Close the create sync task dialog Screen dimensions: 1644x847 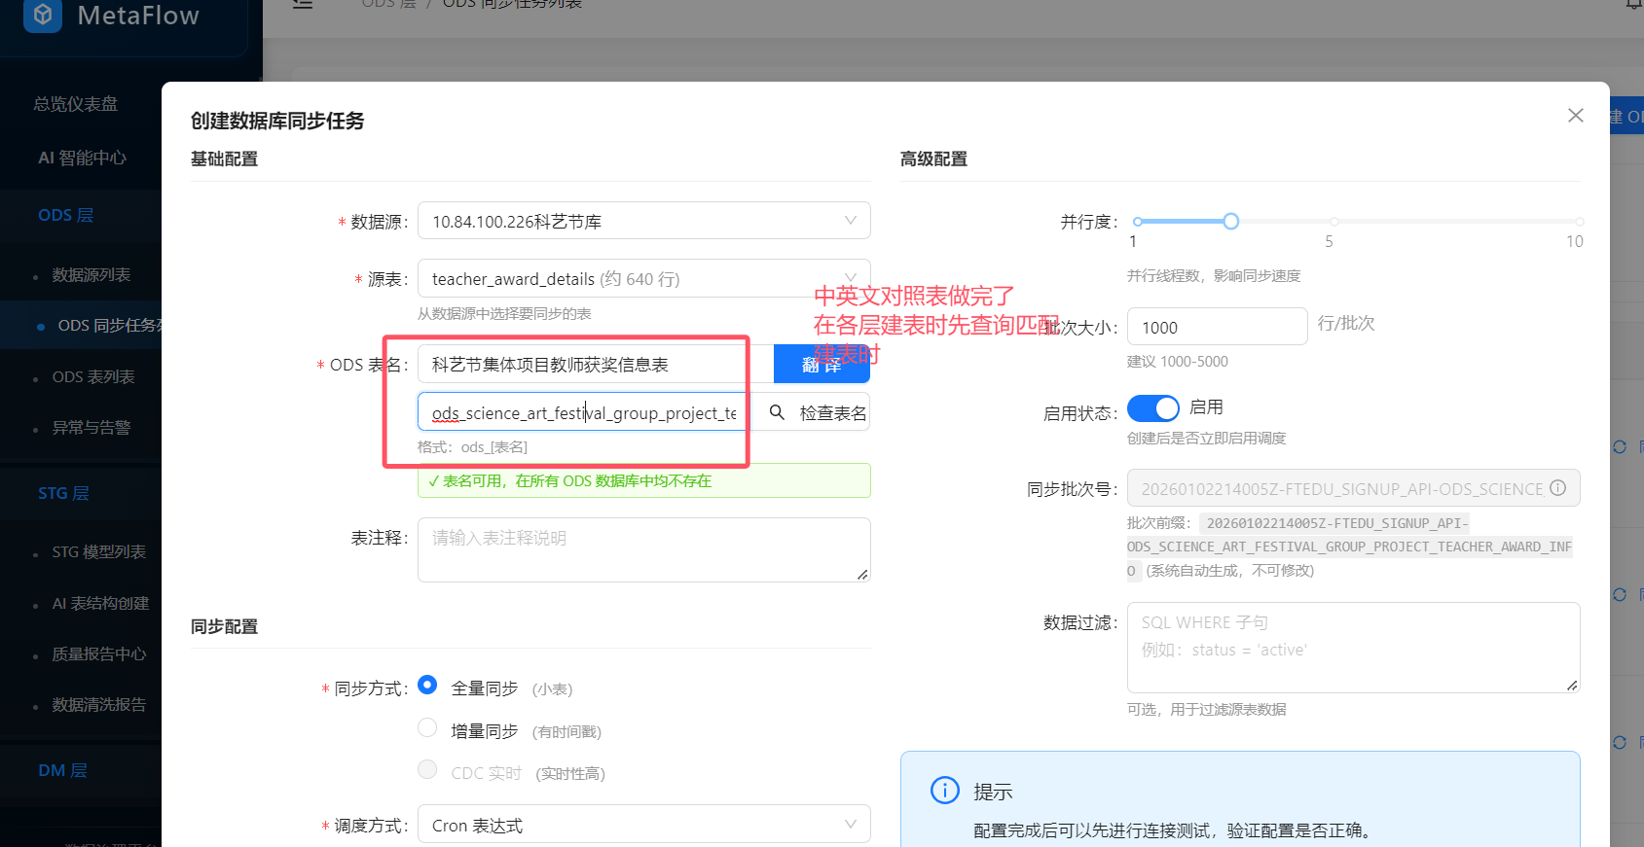pyautogui.click(x=1575, y=116)
